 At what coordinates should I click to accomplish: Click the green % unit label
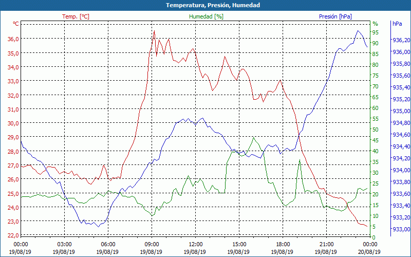pyautogui.click(x=376, y=24)
